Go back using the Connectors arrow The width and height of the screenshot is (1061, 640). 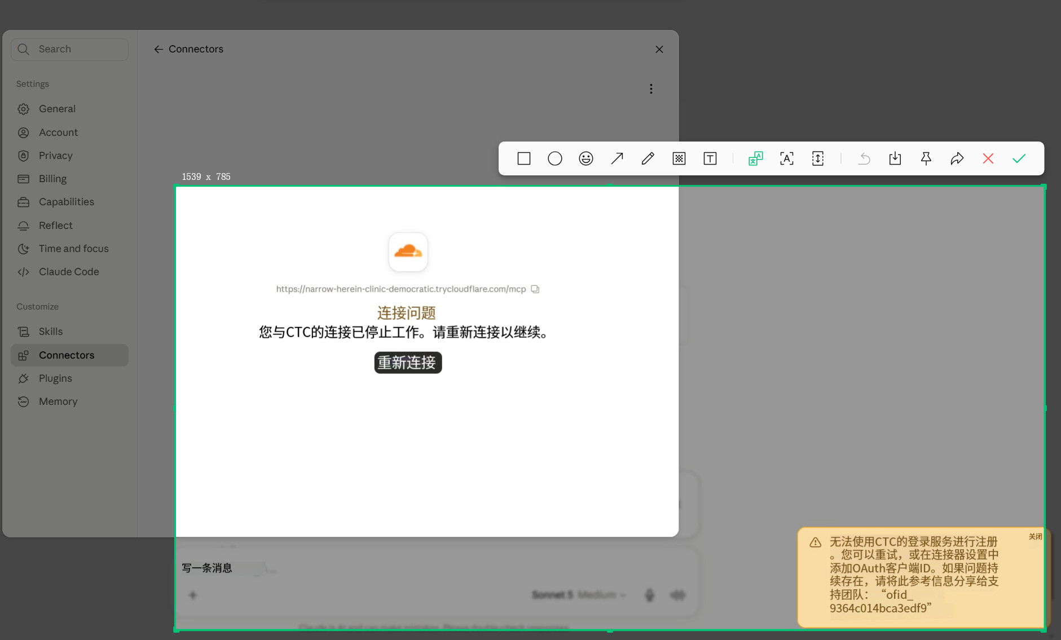(159, 50)
